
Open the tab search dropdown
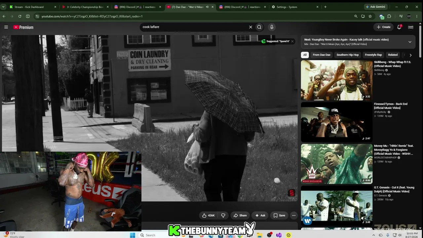point(3,7)
